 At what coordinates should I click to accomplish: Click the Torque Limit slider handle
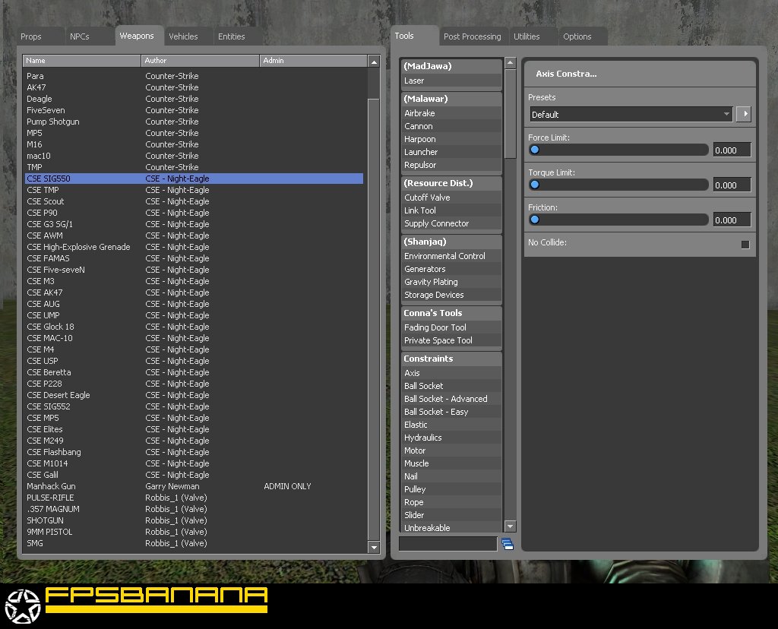point(534,185)
